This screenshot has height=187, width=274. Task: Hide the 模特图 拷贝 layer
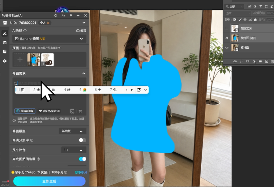[227, 38]
